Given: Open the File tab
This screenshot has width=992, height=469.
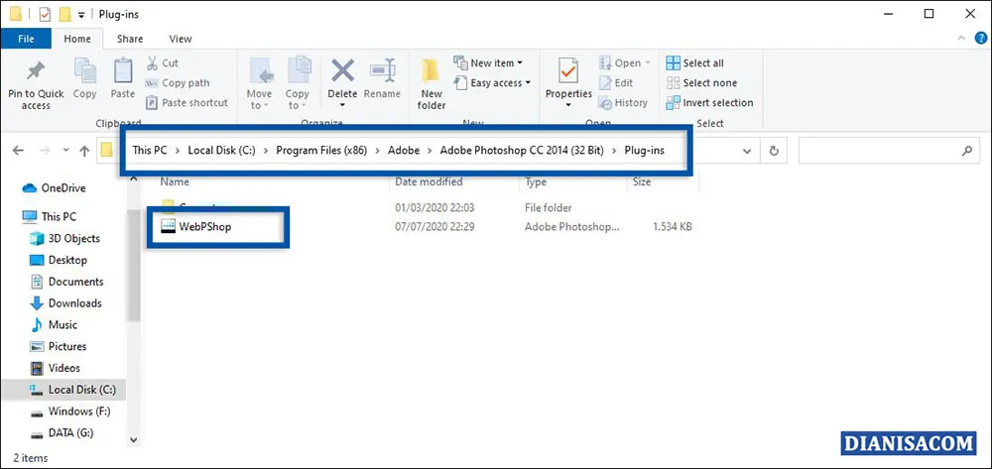Looking at the screenshot, I should pos(26,39).
